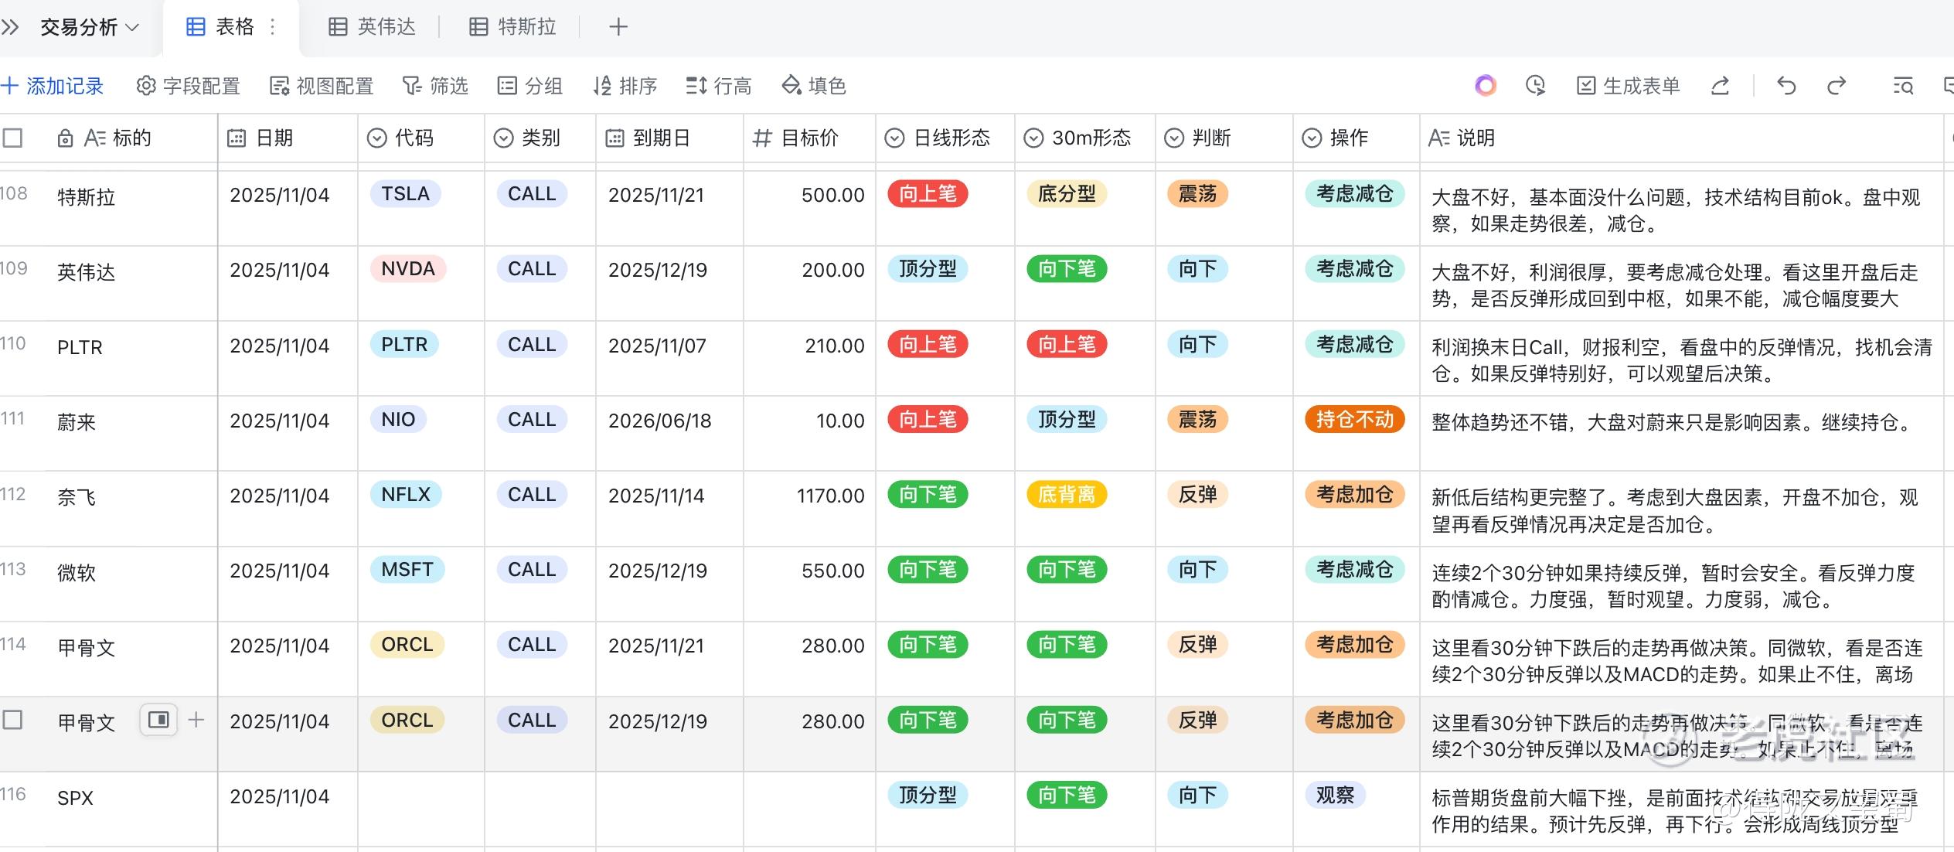The width and height of the screenshot is (1954, 852).
Task: Click the 持仓不动 tag in 蔚来 row
Action: [1354, 420]
